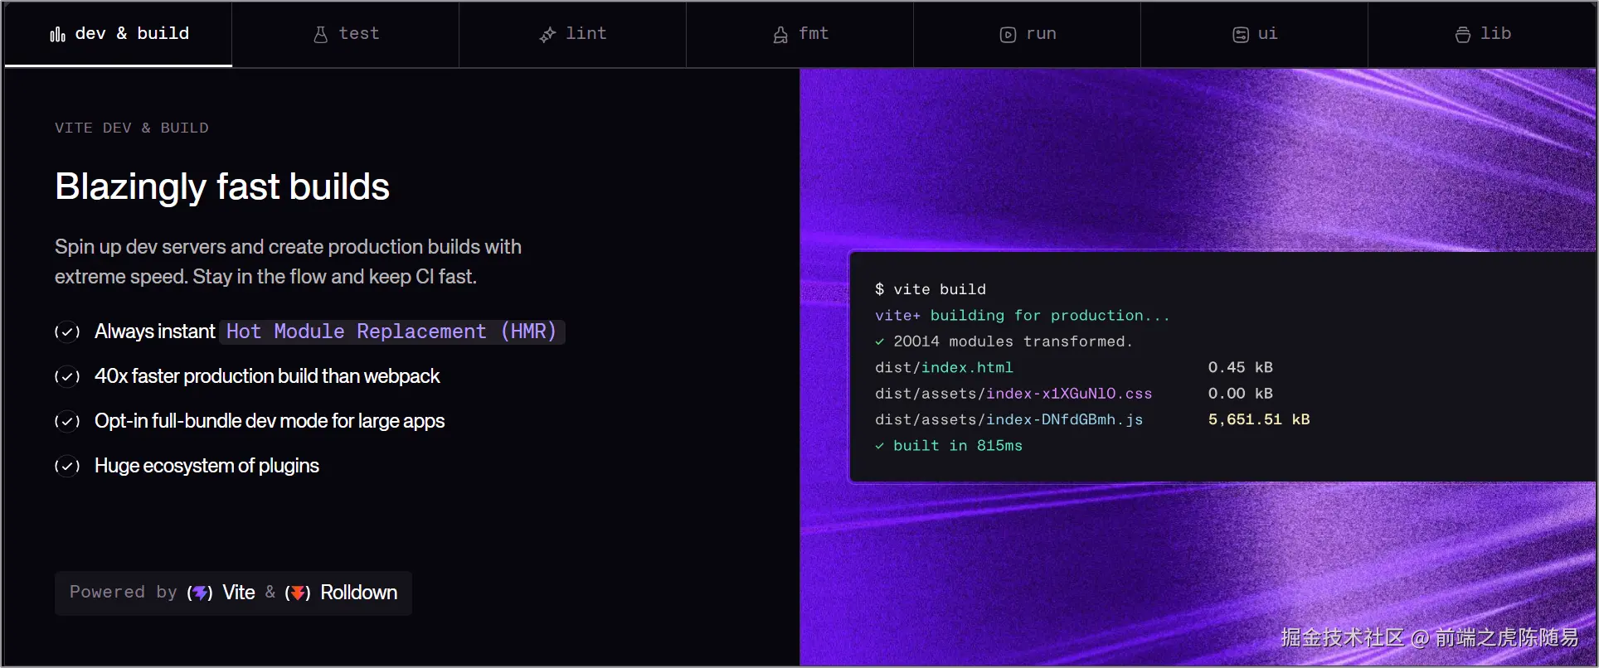Switch to the test tab
The height and width of the screenshot is (668, 1599).
pos(346,34)
